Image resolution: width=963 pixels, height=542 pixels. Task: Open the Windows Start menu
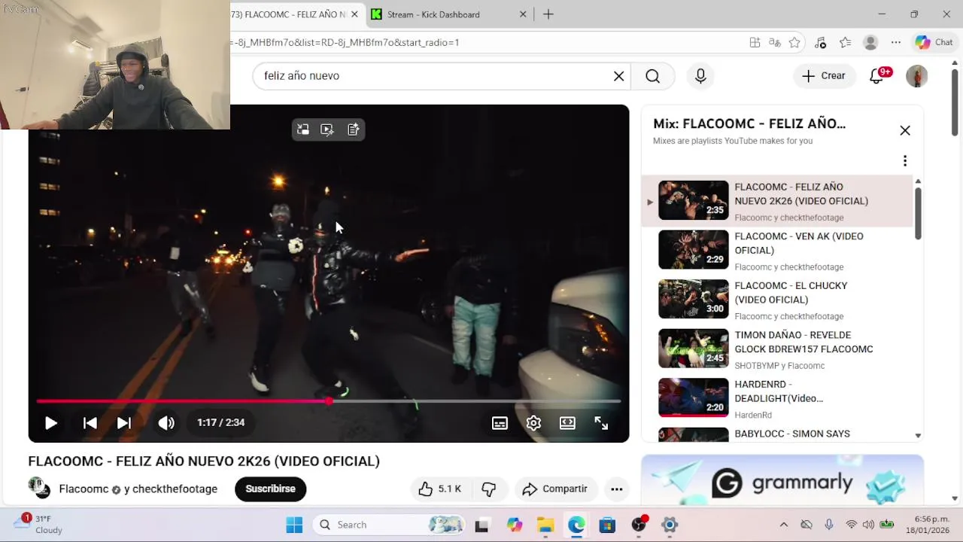[x=294, y=525]
